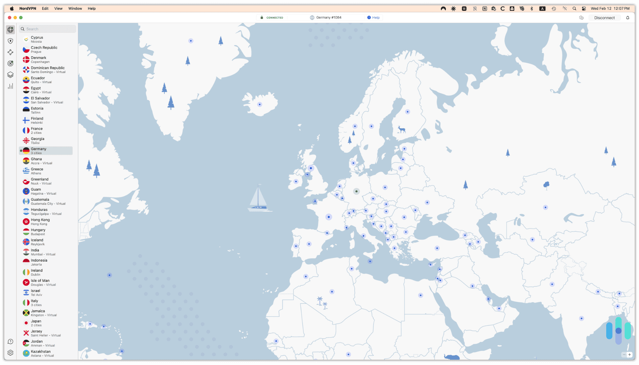Open notifications with the bell icon

(x=628, y=18)
